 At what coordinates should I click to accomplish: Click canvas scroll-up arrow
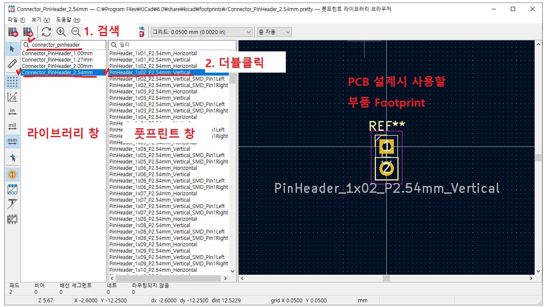[538, 44]
